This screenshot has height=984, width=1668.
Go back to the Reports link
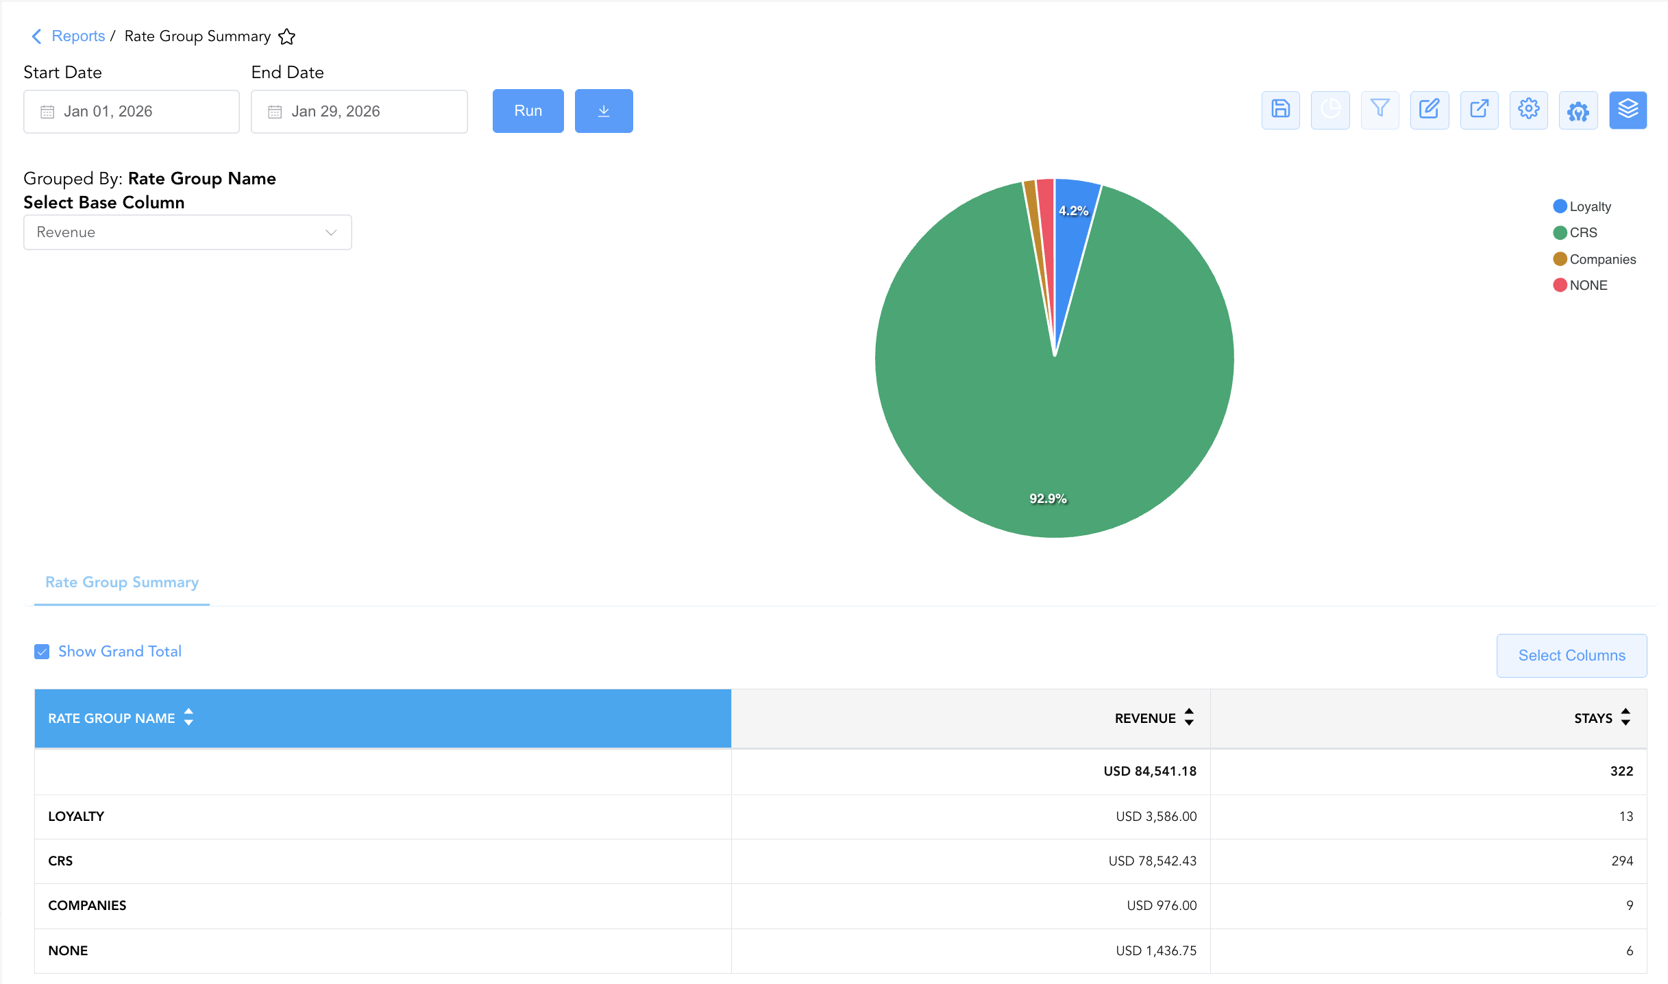(78, 36)
